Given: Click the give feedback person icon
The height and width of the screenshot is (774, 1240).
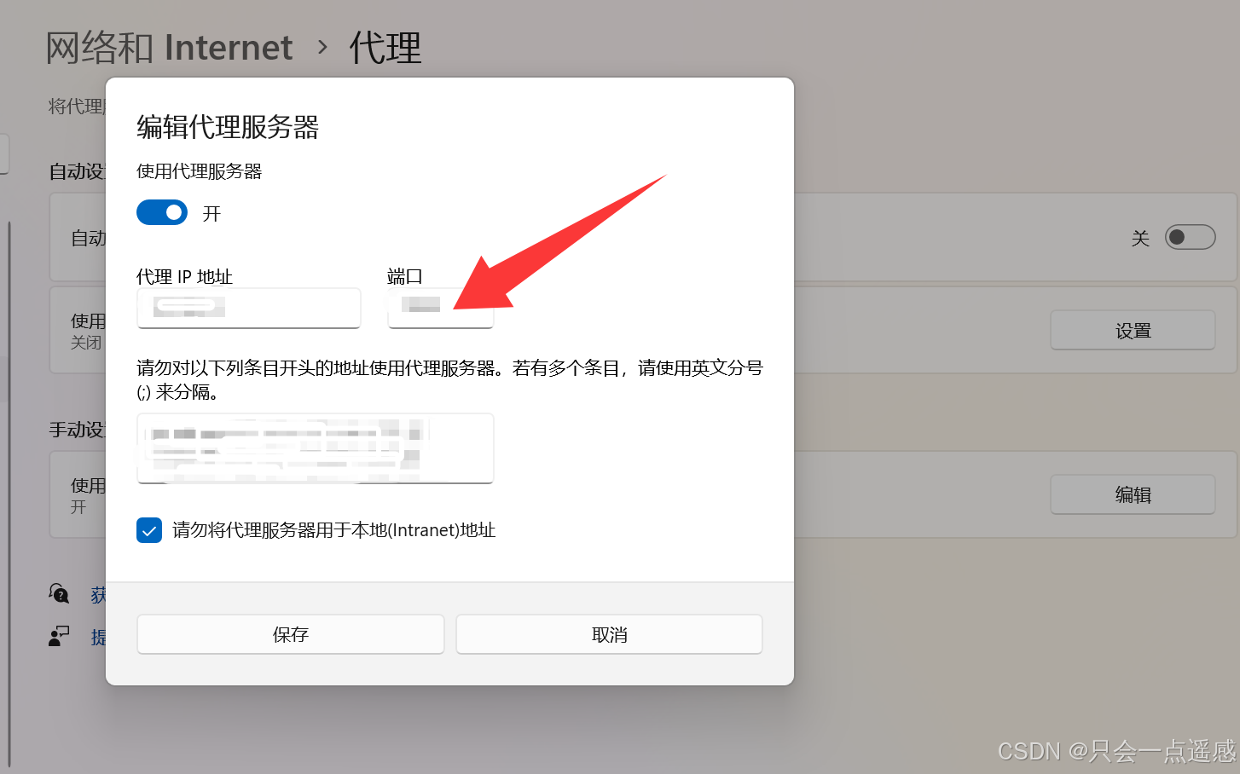Looking at the screenshot, I should coord(59,636).
